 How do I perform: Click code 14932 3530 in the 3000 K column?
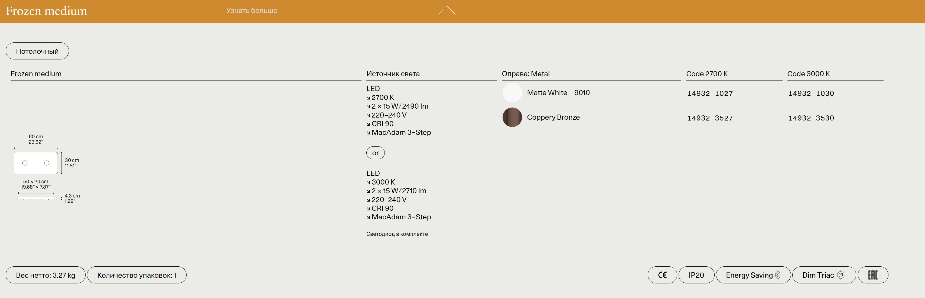811,118
